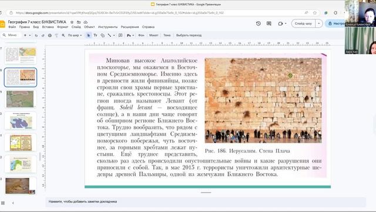Image resolution: width=376 pixels, height=212 pixels.
Task: Click the video call camera icon
Action: (x=280, y=24)
